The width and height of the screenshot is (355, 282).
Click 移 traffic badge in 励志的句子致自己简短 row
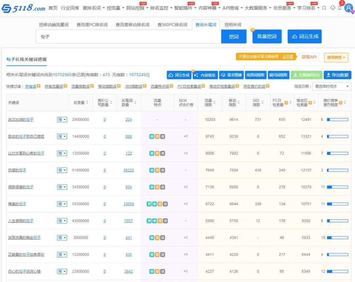[152, 136]
